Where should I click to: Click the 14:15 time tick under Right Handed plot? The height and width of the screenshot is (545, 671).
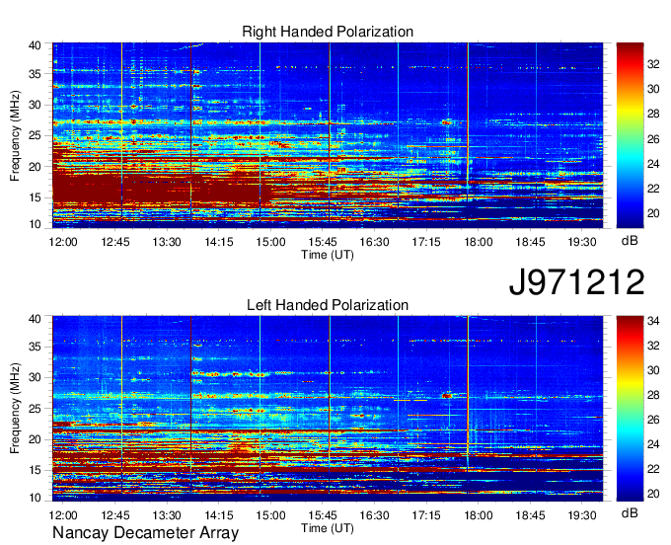219,242
